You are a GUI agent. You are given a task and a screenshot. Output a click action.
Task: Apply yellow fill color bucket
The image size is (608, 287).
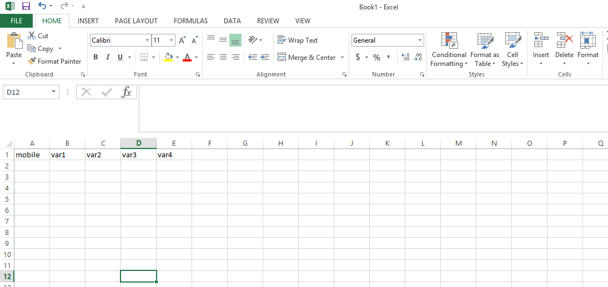click(168, 57)
